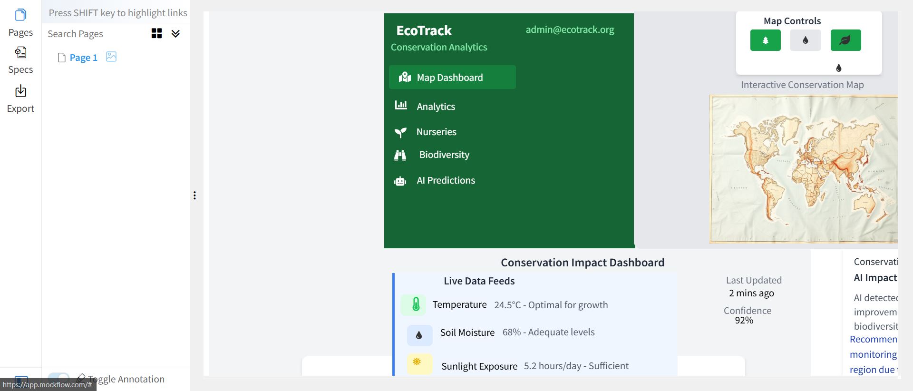Click the green leaf map control button
This screenshot has width=913, height=391.
(845, 40)
